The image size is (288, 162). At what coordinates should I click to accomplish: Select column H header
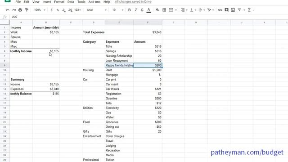(x=196, y=22)
